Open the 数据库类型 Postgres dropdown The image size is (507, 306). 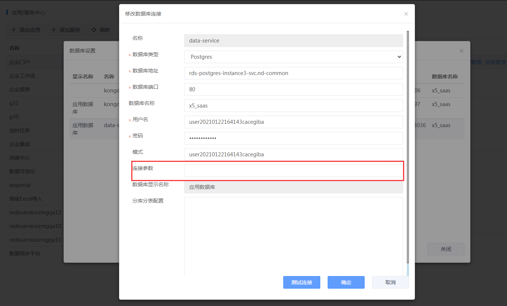click(x=293, y=57)
